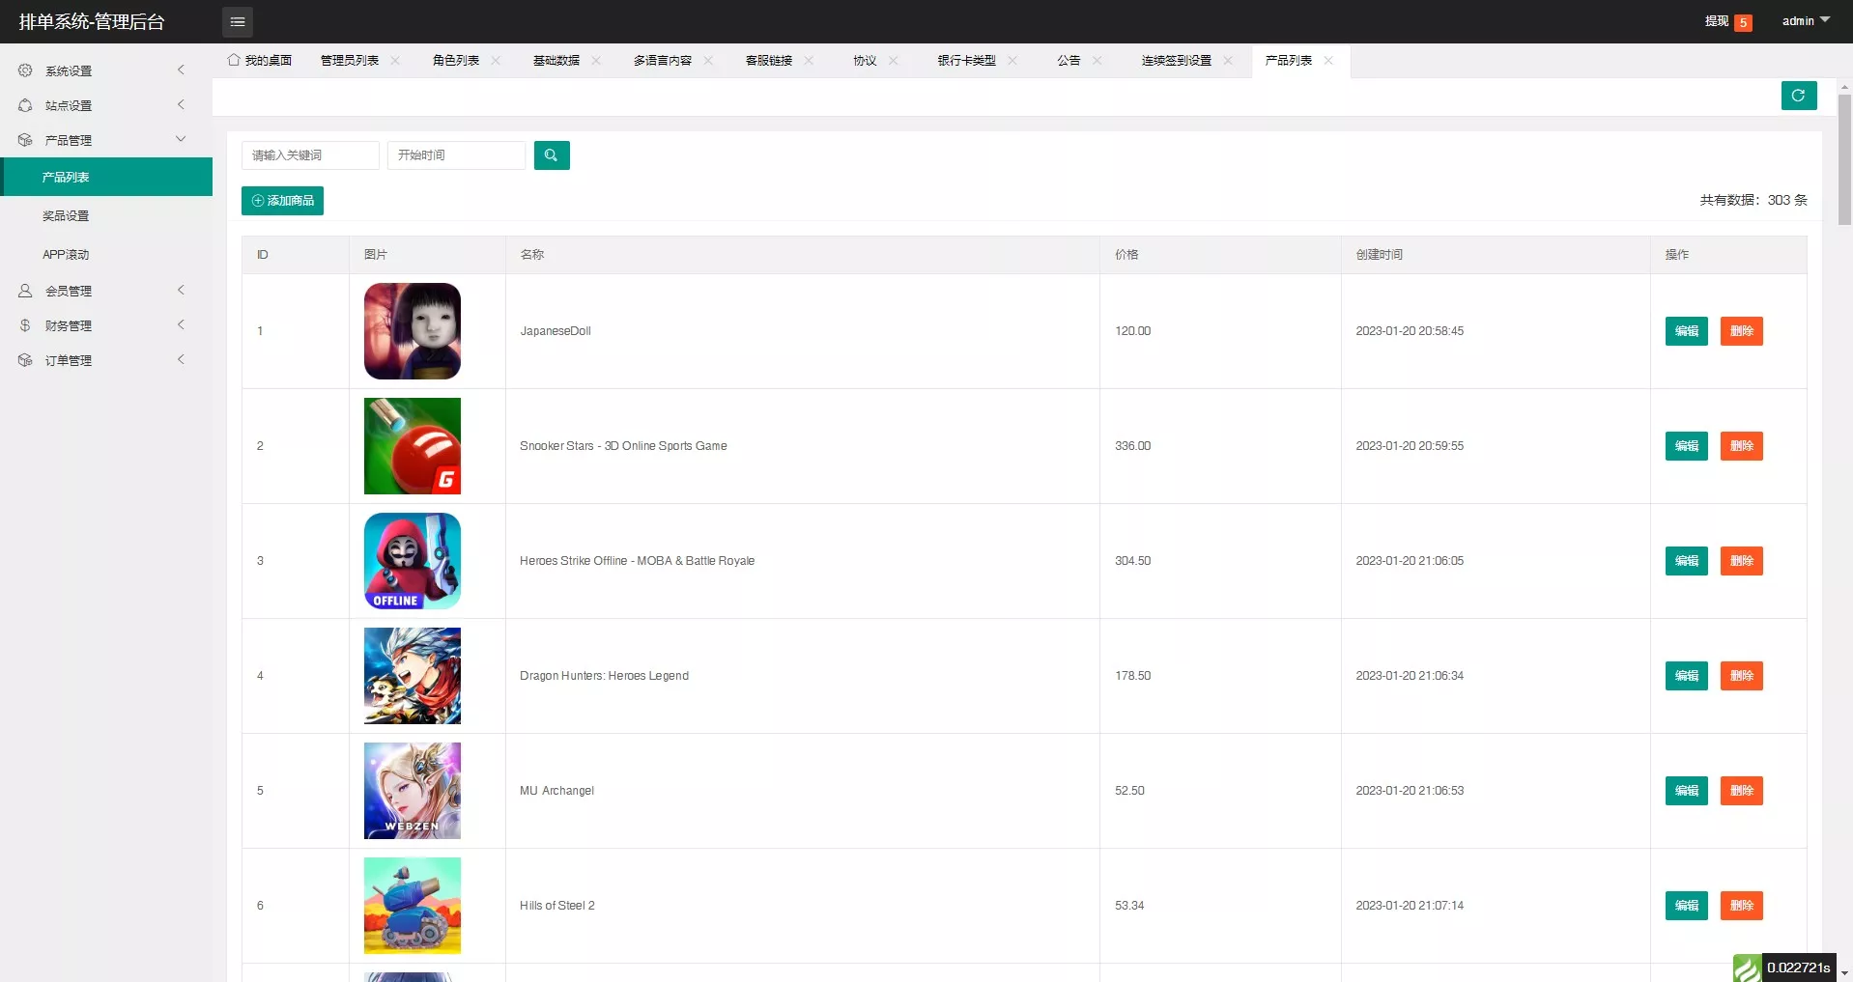
Task: Click the 开始时间 date input field
Action: (x=456, y=155)
